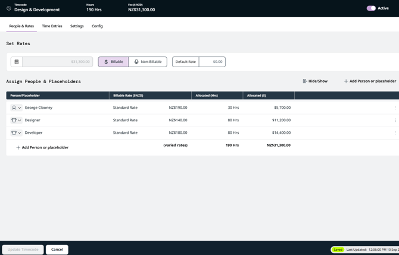Click the Last Updated timestamp

tap(373, 250)
